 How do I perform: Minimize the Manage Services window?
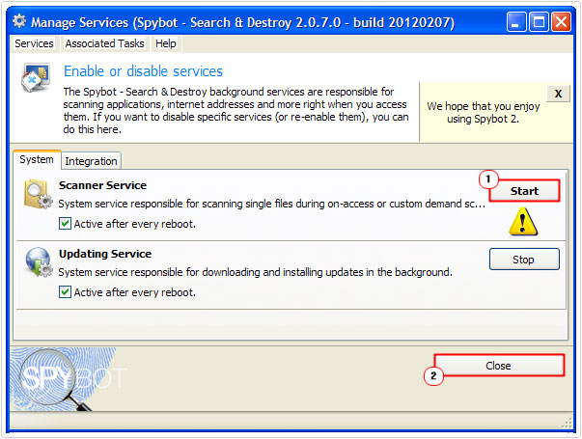click(516, 22)
